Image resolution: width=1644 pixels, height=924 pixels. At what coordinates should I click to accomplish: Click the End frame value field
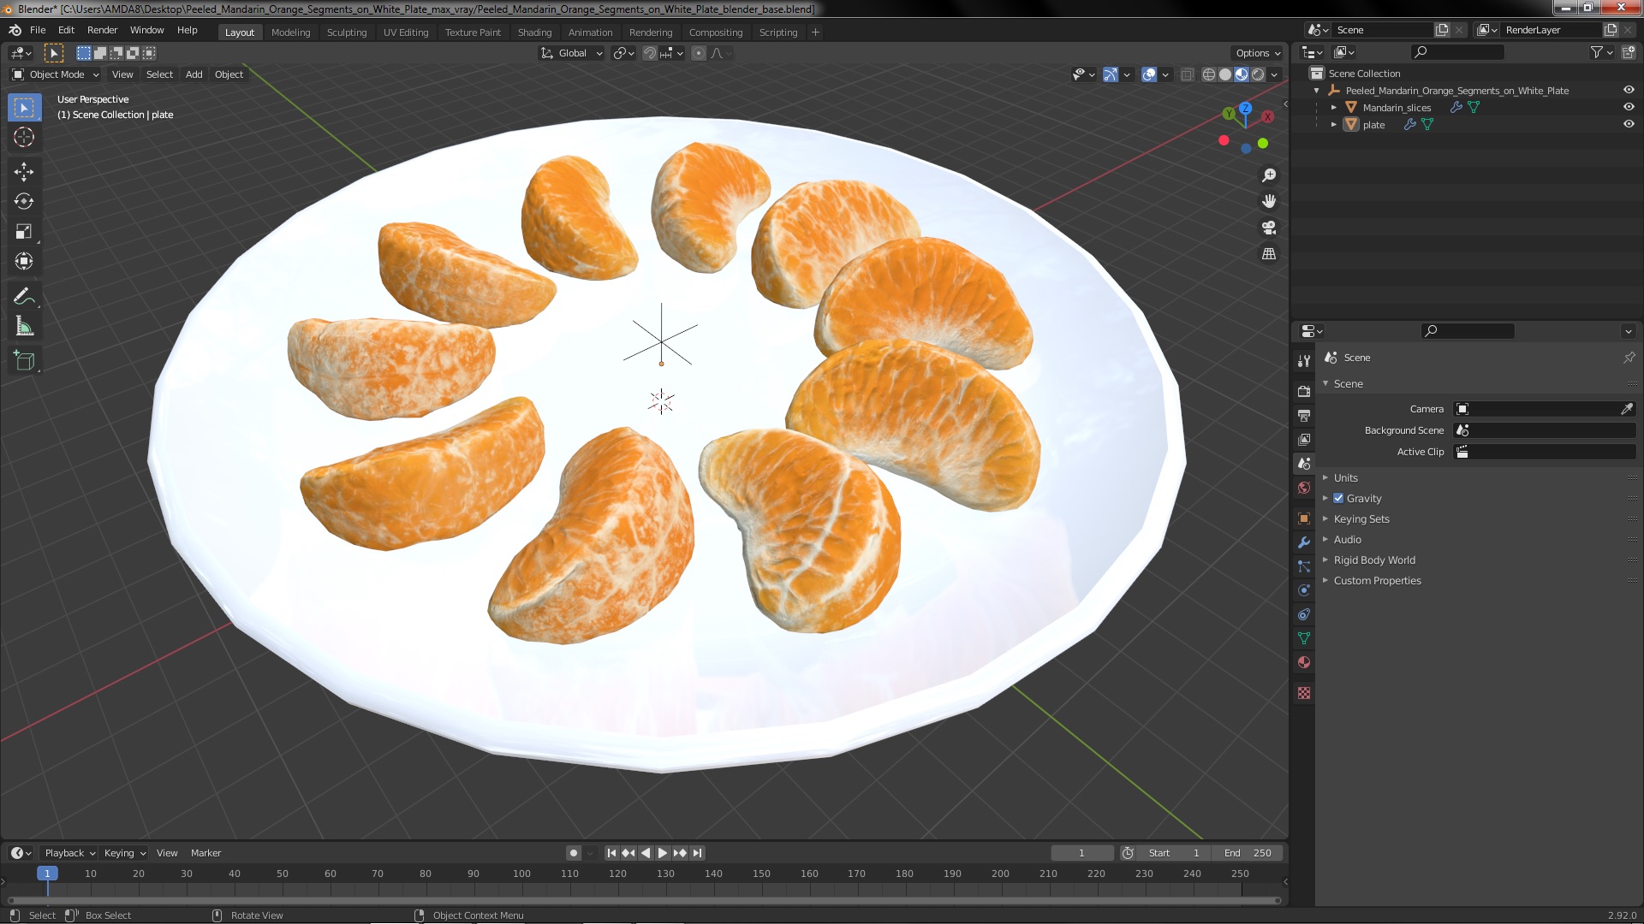(x=1248, y=853)
